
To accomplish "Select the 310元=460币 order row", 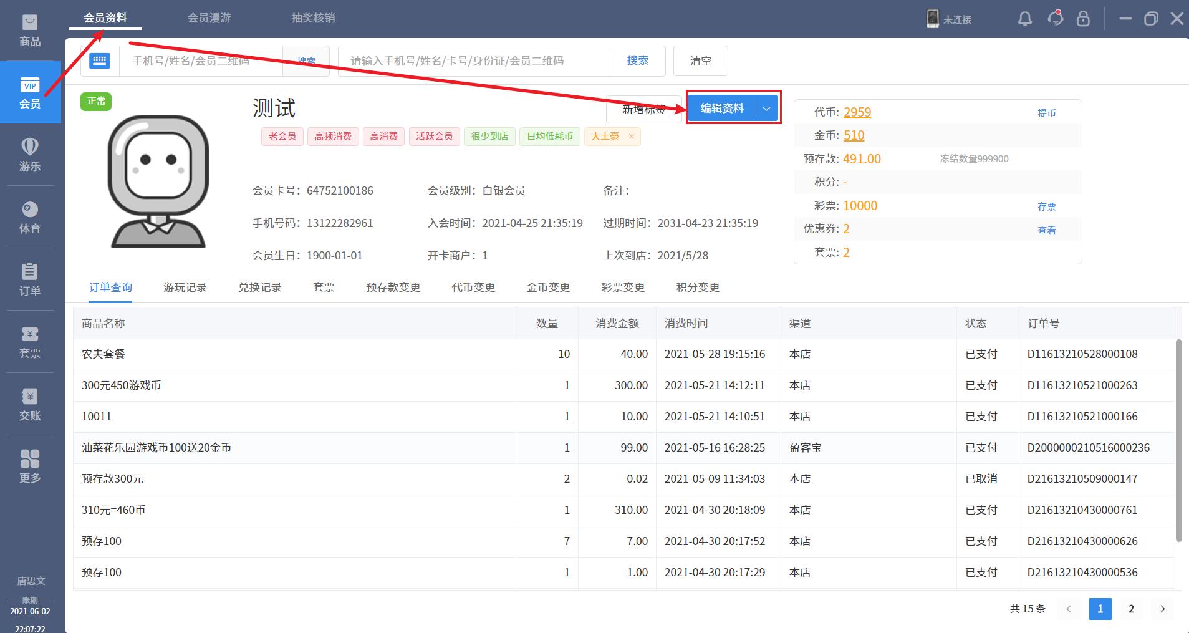I will click(623, 510).
